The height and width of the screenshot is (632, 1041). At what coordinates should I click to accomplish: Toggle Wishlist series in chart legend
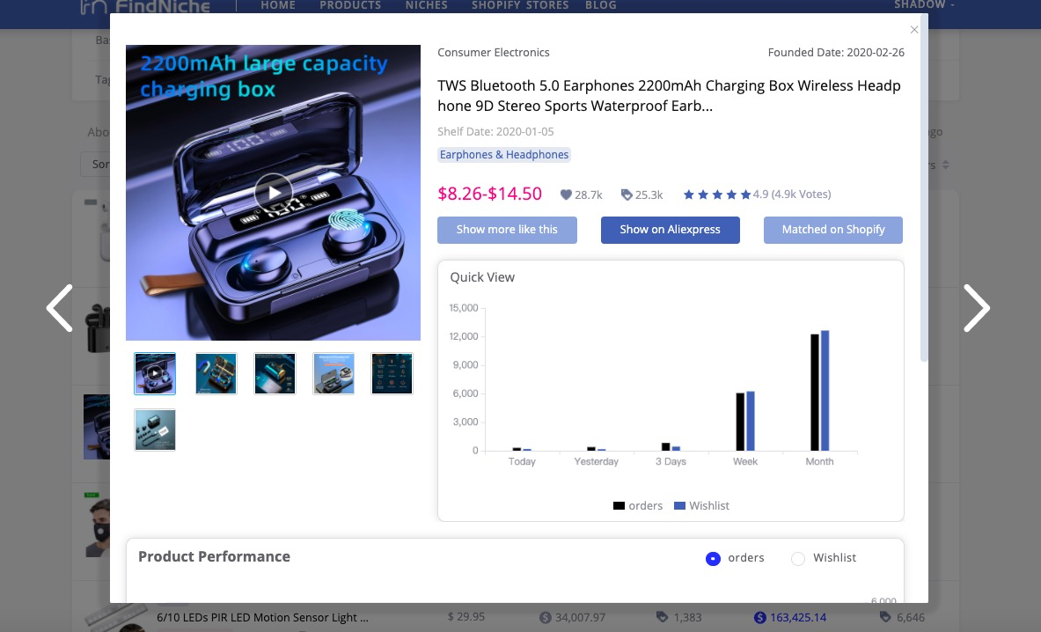coord(701,506)
